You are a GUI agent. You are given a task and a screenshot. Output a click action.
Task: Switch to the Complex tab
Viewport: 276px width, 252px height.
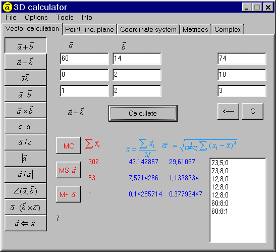click(228, 29)
